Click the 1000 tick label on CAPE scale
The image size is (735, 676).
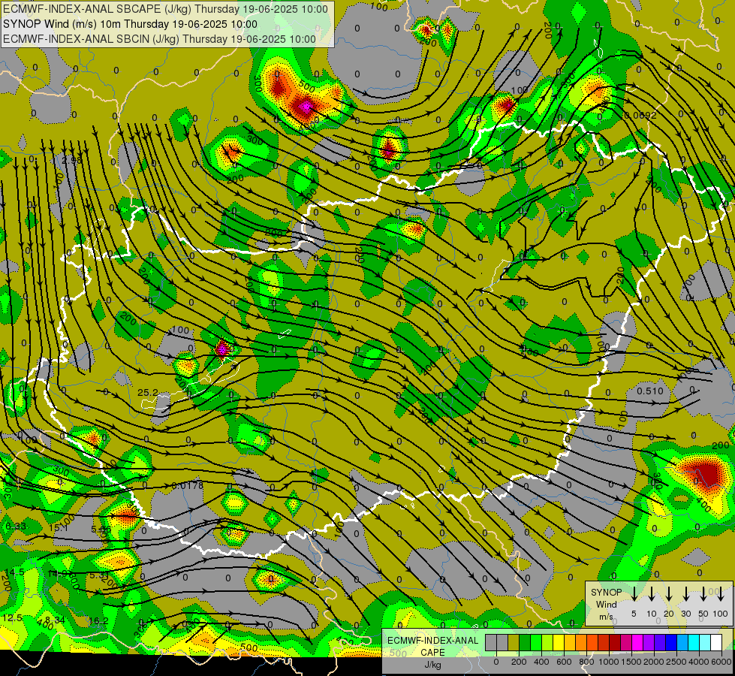coord(609,662)
